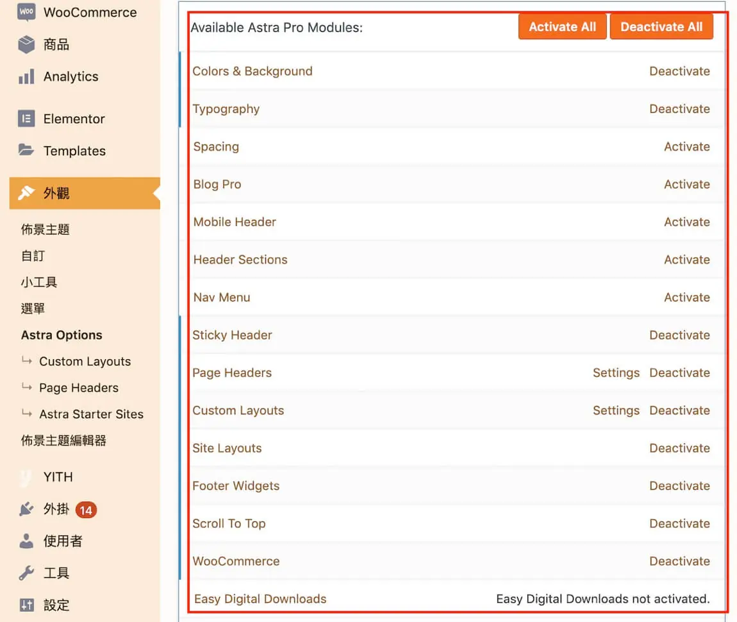The height and width of the screenshot is (622, 737).
Task: Click the Easy Digital Downloads module name
Action: point(260,598)
